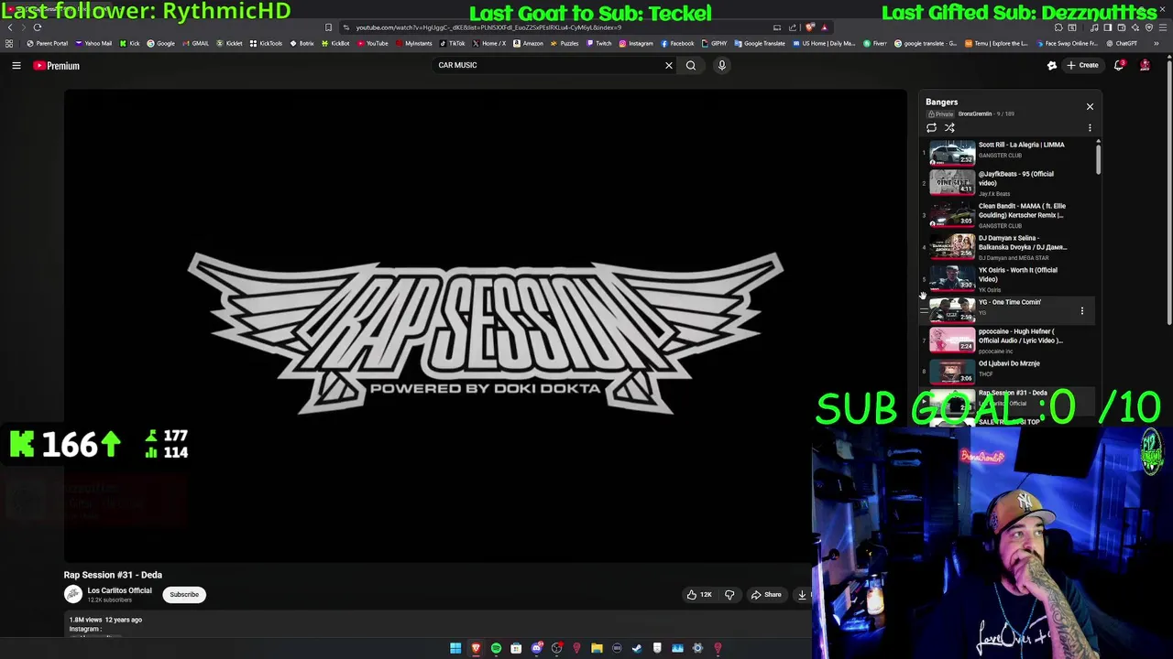Screen dimensions: 1173x659
Task: Open Parent Portal bookmark
Action: click(48, 43)
